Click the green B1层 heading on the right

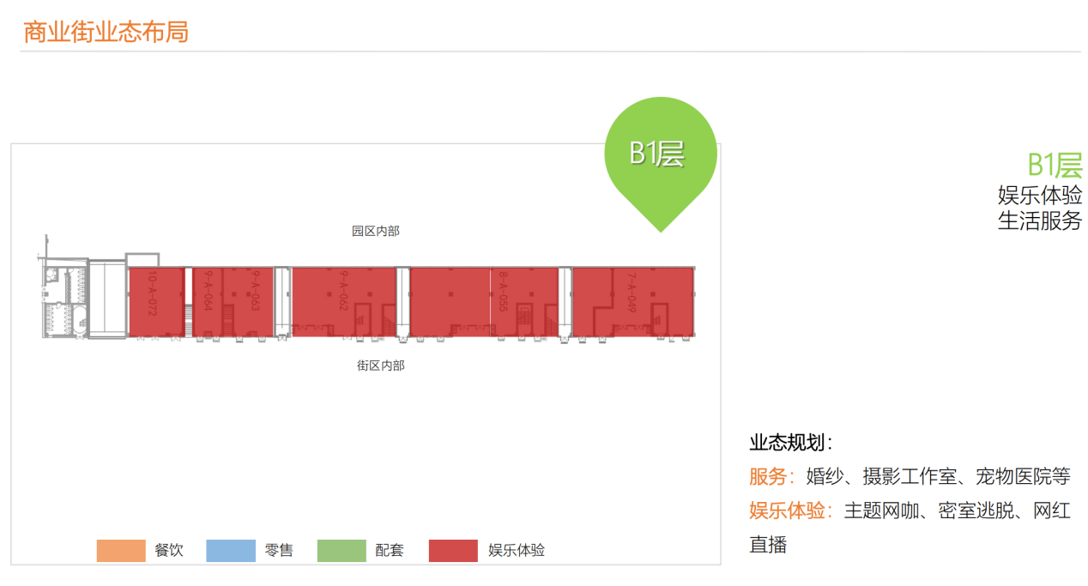[x=1055, y=165]
